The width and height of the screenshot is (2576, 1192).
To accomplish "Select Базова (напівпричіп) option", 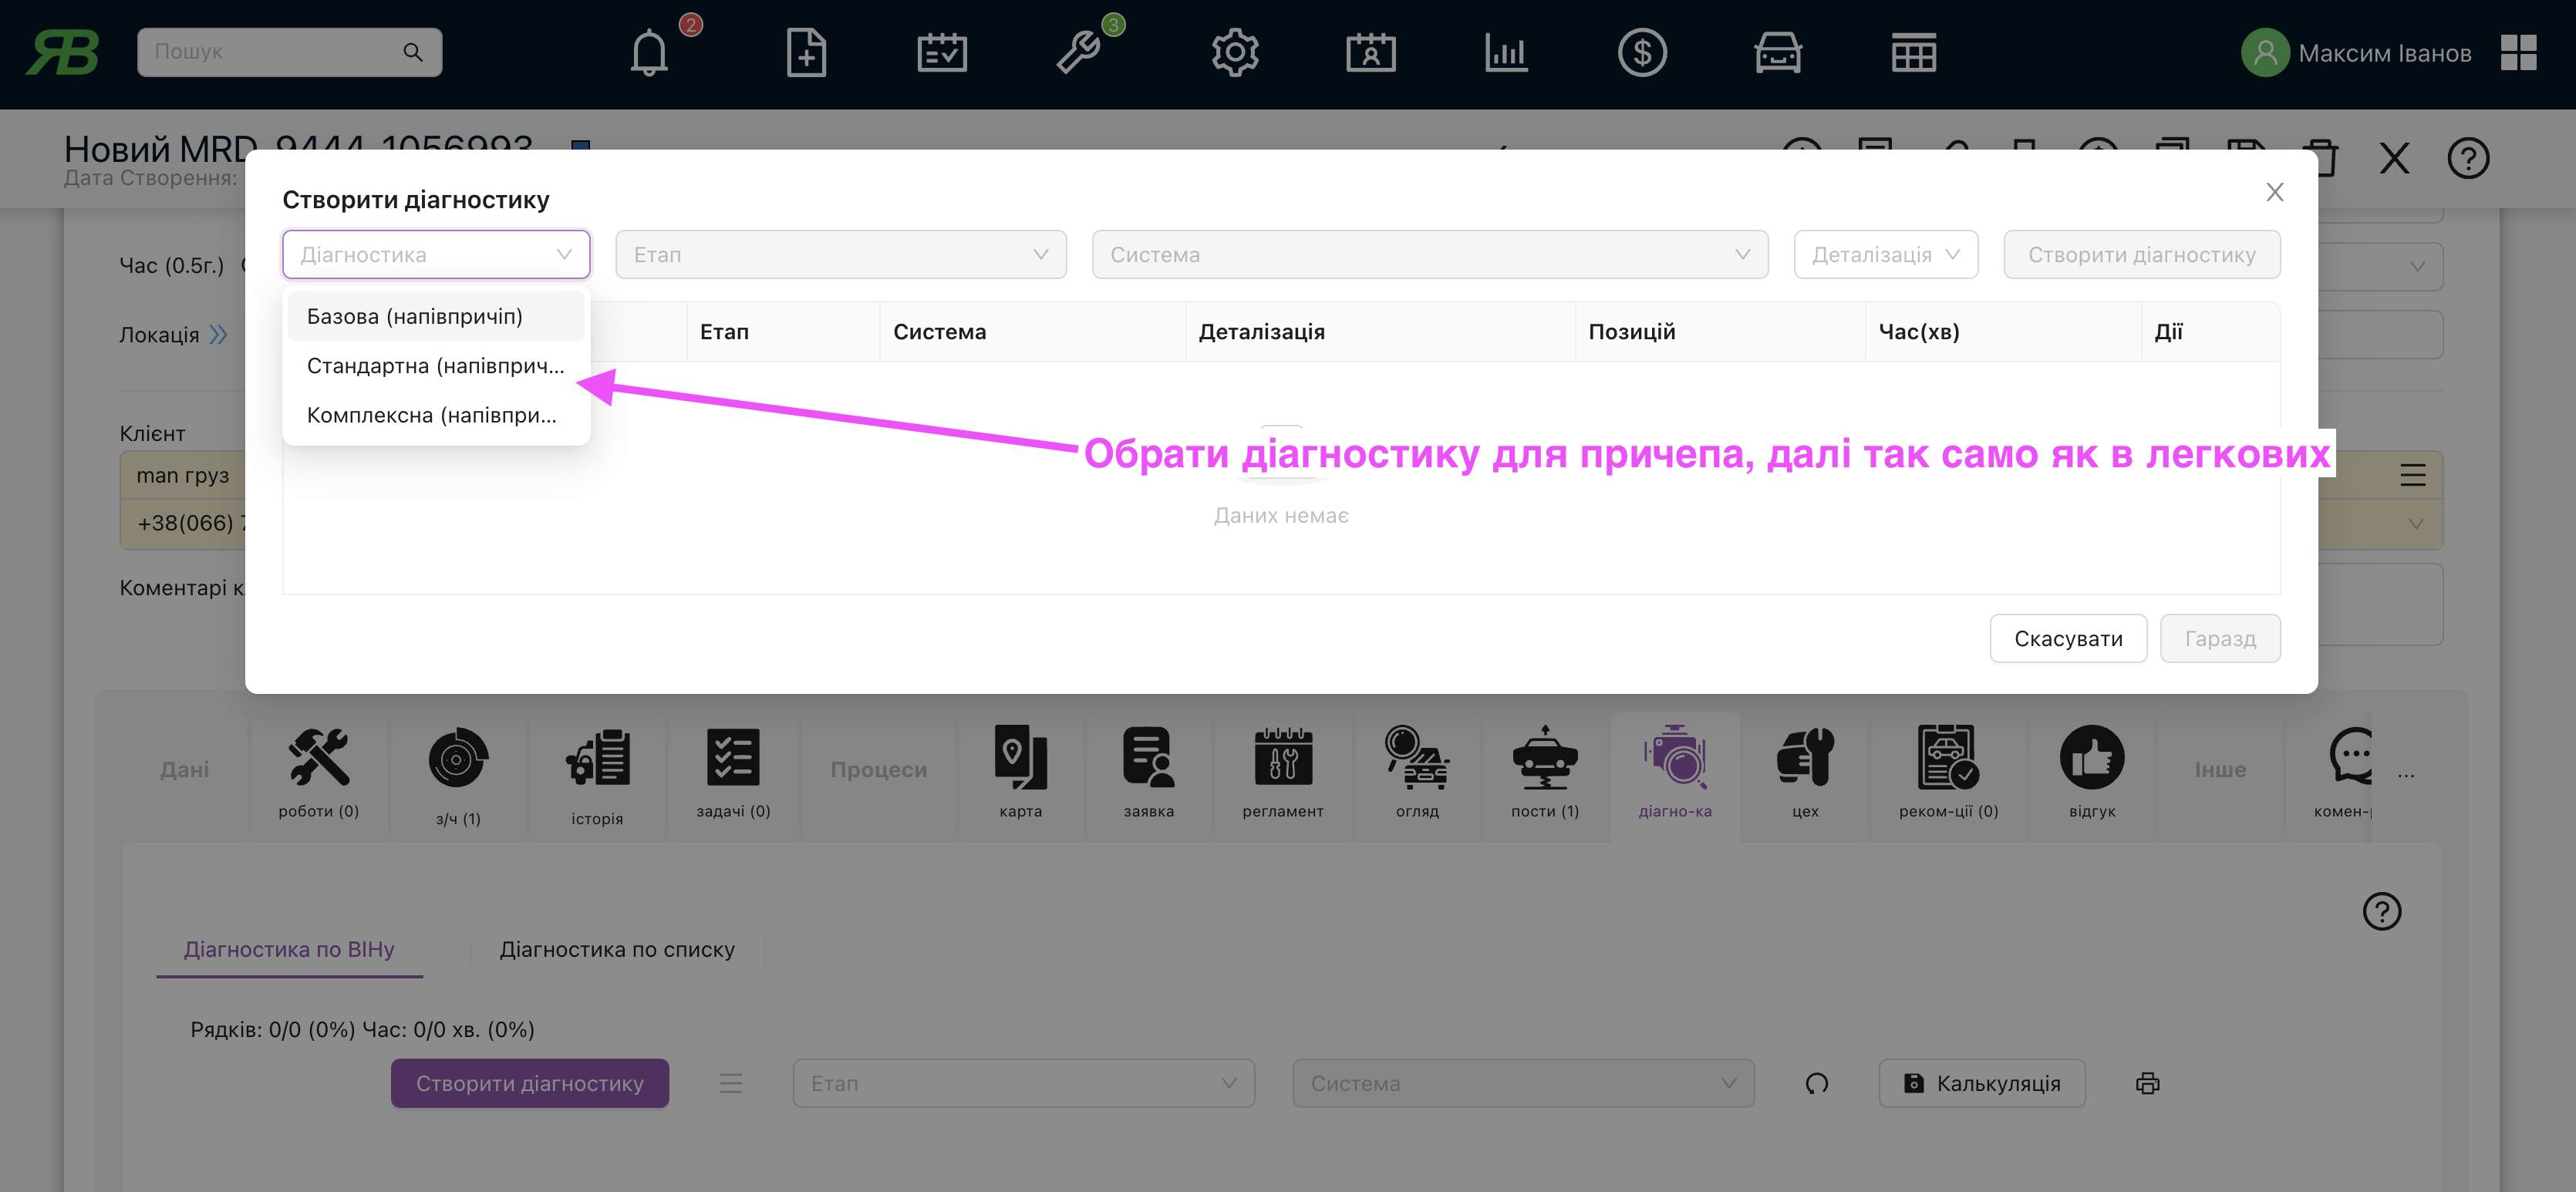I will pos(415,317).
